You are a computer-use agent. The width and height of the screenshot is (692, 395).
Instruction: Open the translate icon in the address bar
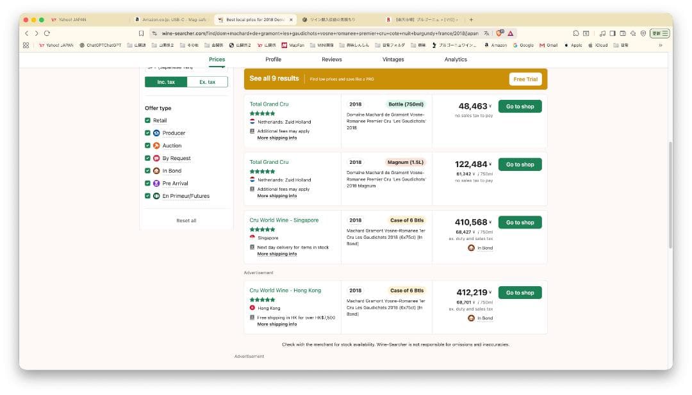click(x=486, y=33)
